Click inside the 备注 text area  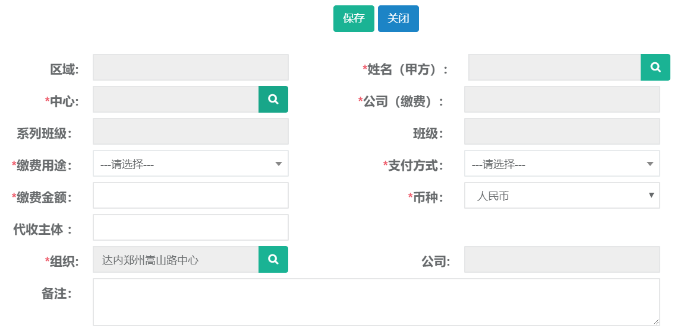click(x=376, y=302)
